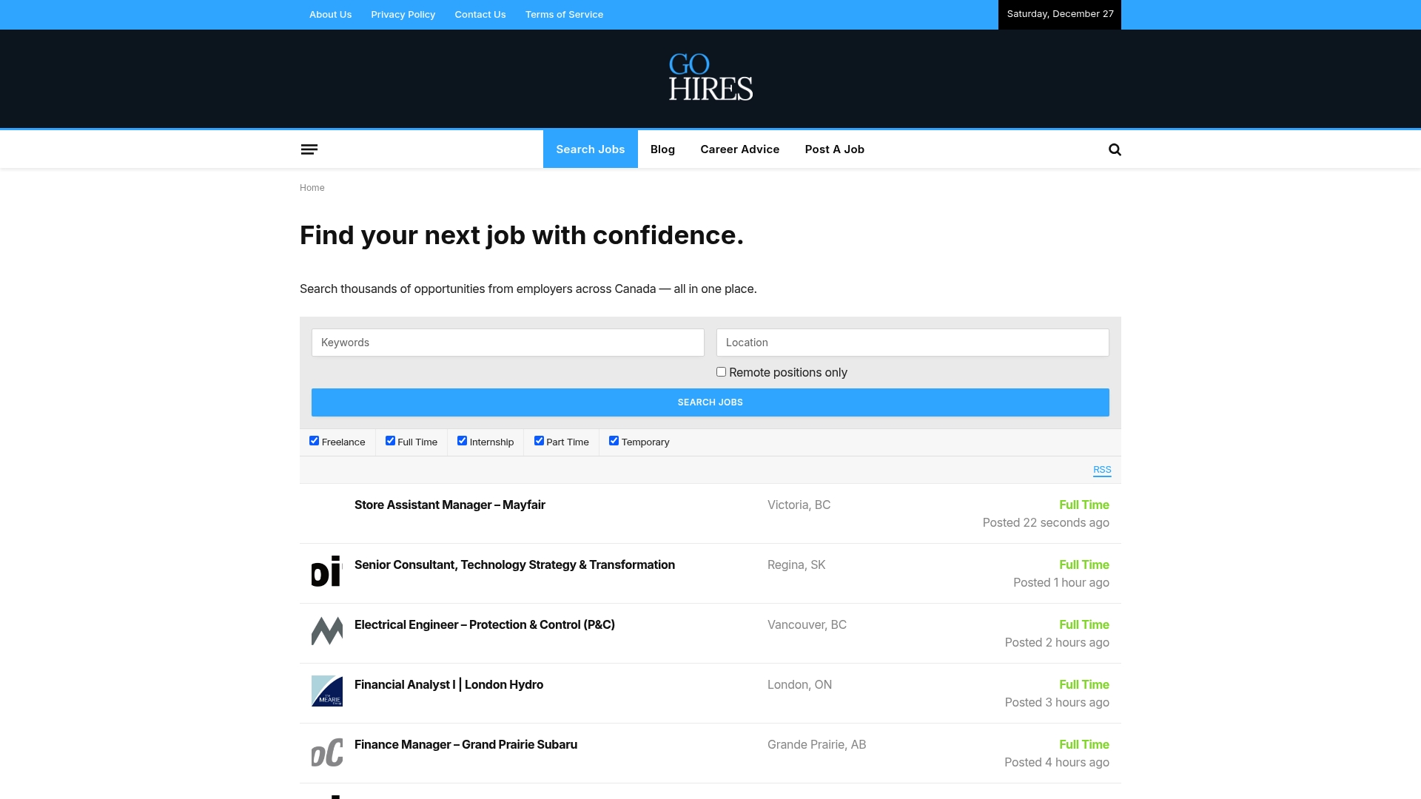Viewport: 1421px width, 799px height.
Task: Click the oC logo on Finance Manager listing
Action: click(x=326, y=752)
